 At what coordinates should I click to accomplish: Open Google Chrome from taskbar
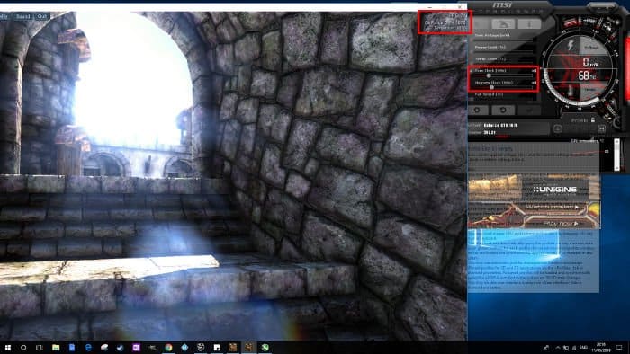point(168,347)
